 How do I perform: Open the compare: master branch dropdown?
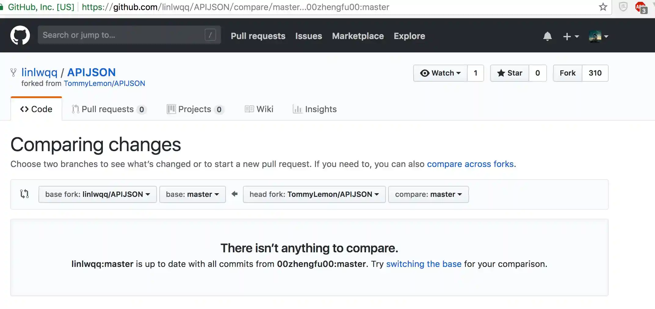pos(428,194)
